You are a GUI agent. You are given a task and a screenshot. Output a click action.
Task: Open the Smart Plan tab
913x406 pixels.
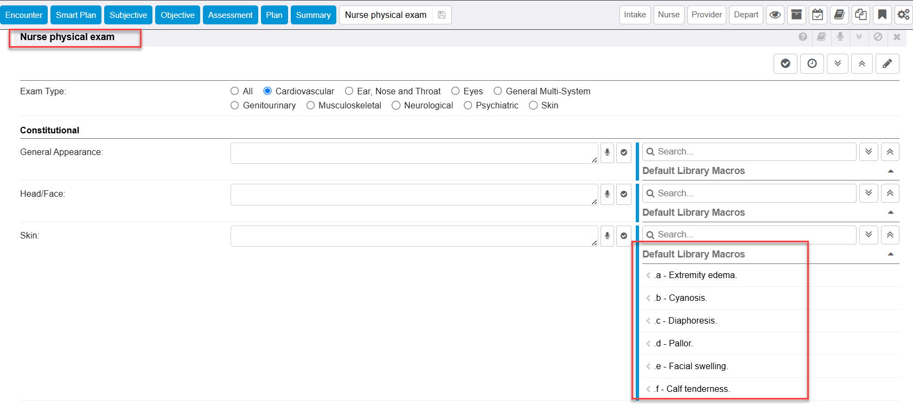(x=76, y=15)
